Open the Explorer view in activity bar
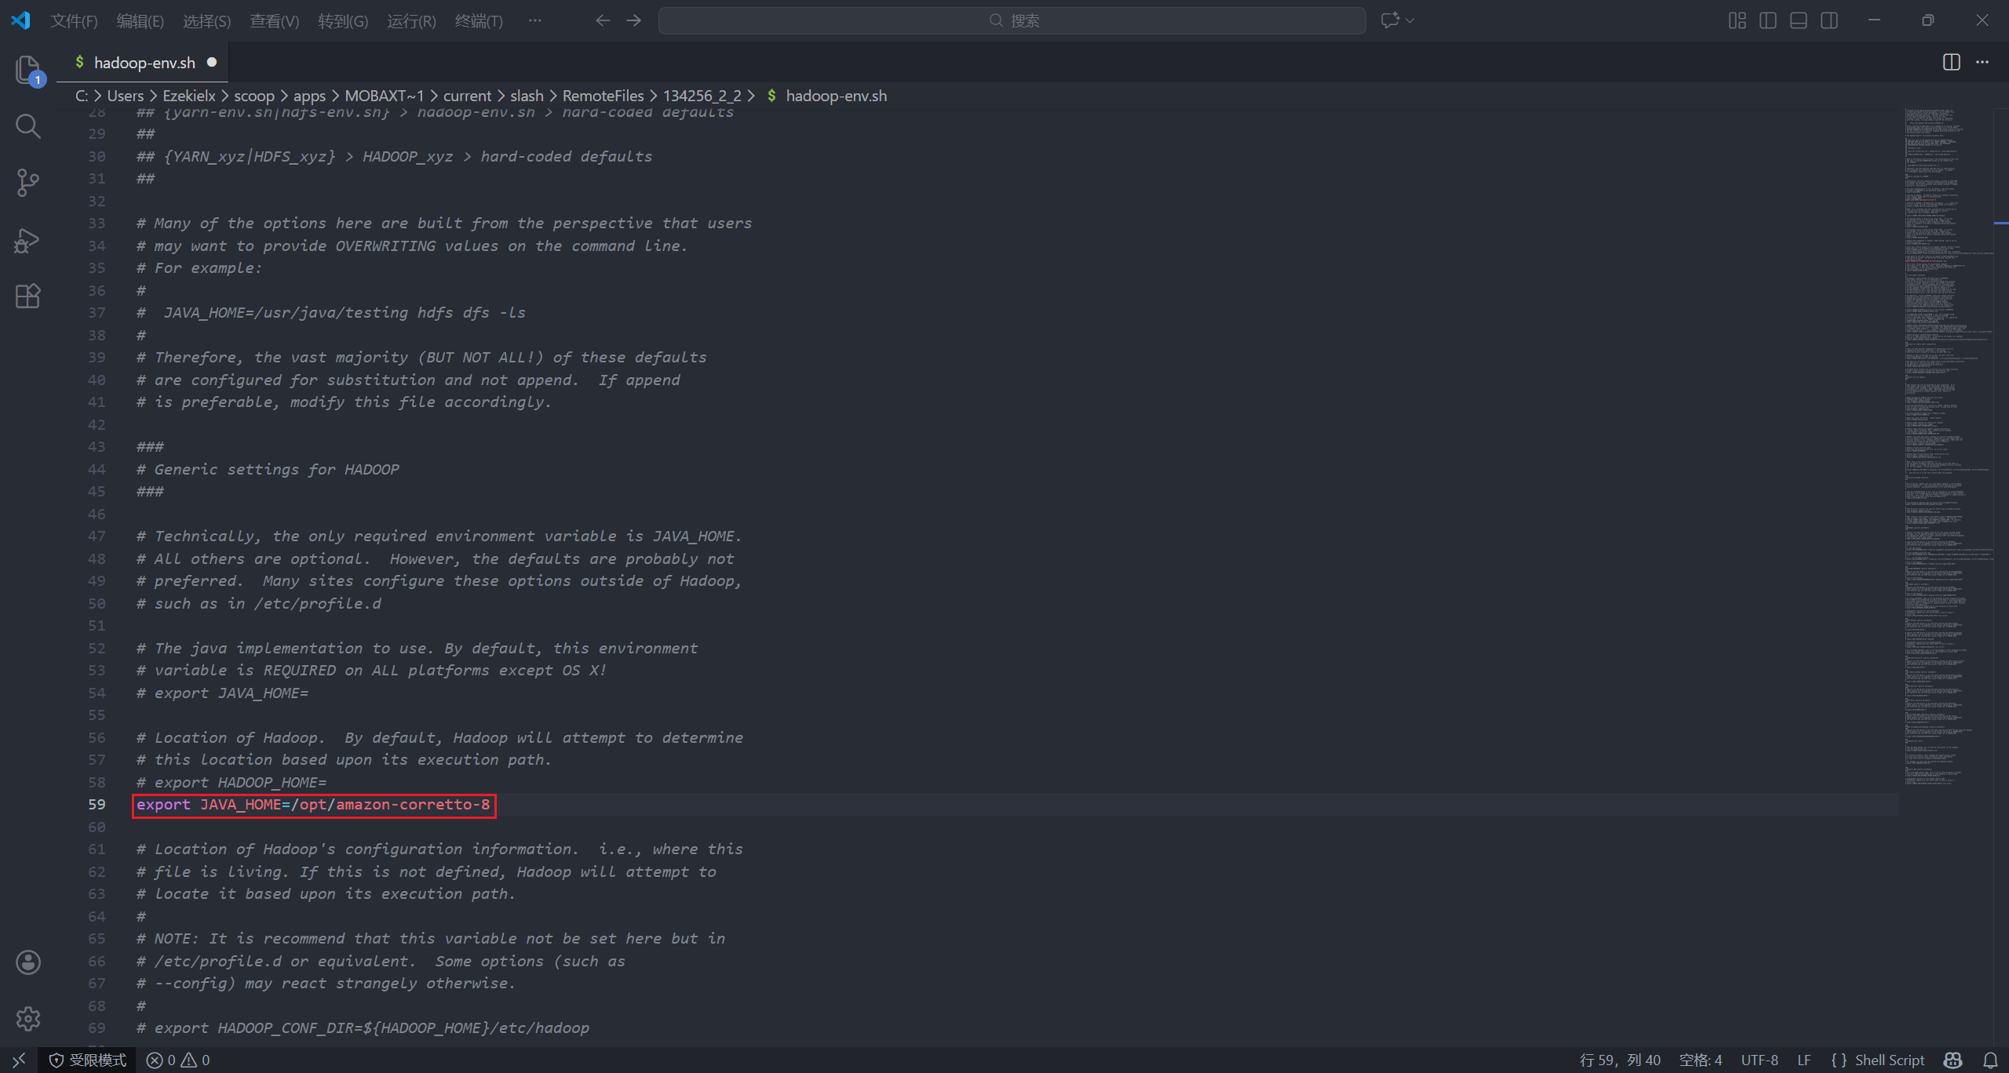This screenshot has height=1073, width=2009. point(27,69)
